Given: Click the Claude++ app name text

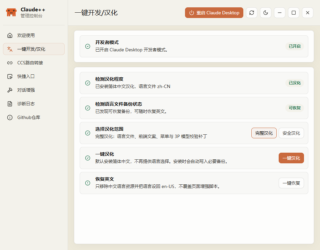Looking at the screenshot, I should pos(33,10).
